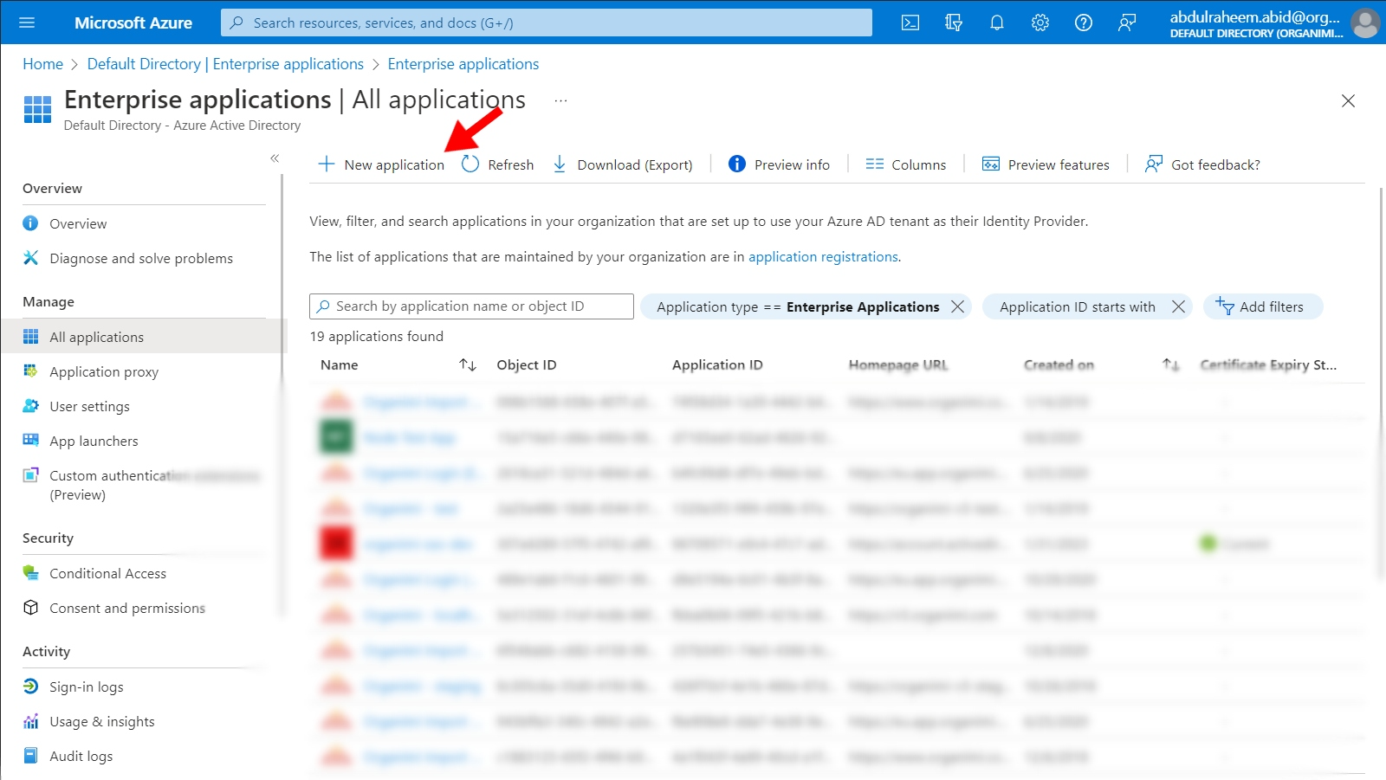Viewport: 1386px width, 780px height.
Task: Open Preview info
Action: click(779, 164)
